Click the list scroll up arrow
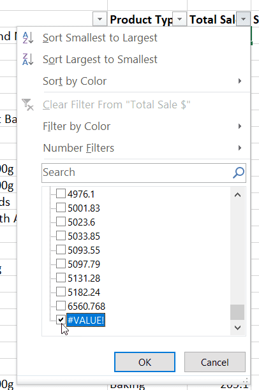Viewport: 259px width, 390px height. [x=237, y=195]
